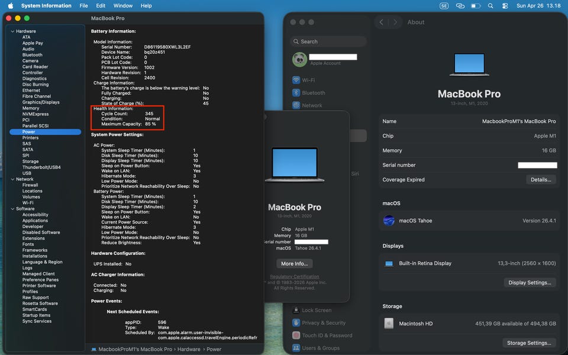Click the Maximum Capacity 85 % value
Screen dimensions: 568x355
150,124
